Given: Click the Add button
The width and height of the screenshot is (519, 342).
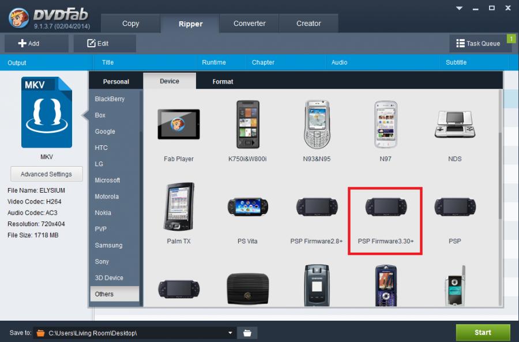Looking at the screenshot, I should (36, 43).
